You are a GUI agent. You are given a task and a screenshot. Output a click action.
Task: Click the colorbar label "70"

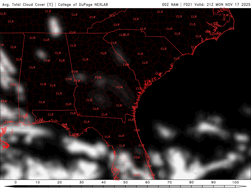coord(169,182)
